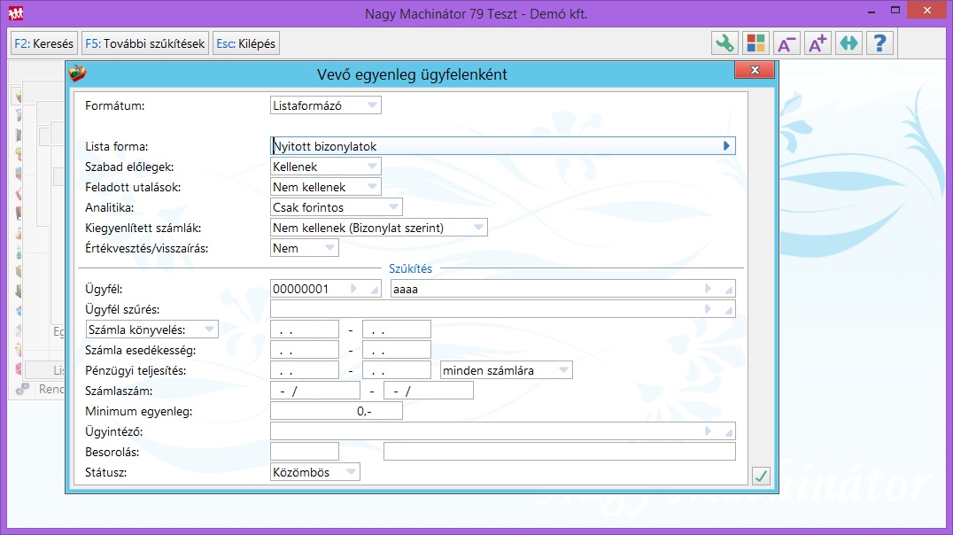The width and height of the screenshot is (953, 535).
Task: Click the basket icon in the dialog title
Action: [x=77, y=74]
